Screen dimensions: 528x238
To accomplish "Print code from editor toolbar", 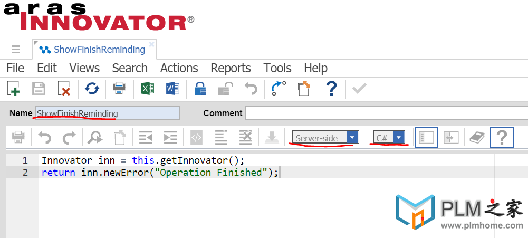I will tap(18, 137).
